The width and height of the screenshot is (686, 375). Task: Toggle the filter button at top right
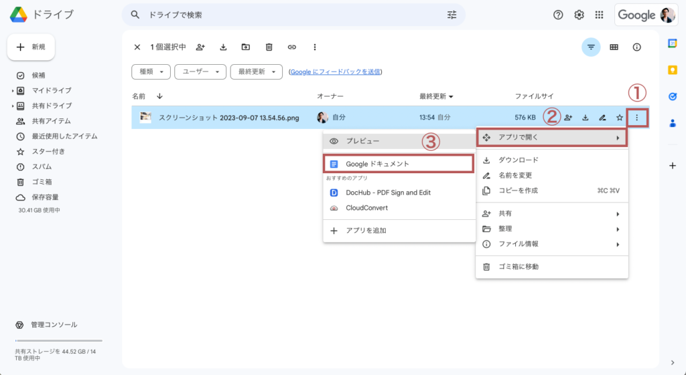click(x=591, y=47)
